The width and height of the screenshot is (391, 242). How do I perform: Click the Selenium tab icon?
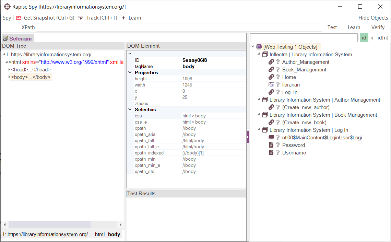click(5, 38)
